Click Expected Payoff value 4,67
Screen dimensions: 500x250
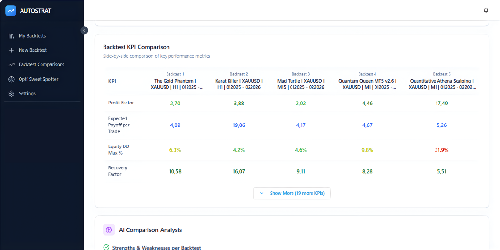[367, 125]
